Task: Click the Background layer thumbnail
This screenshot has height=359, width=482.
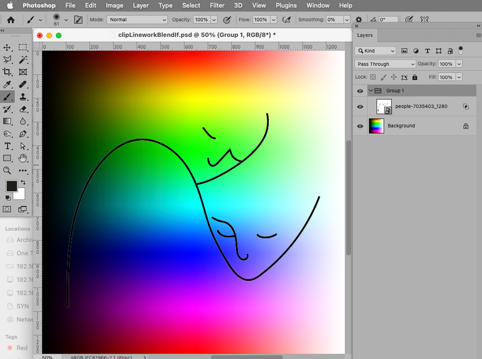Action: point(376,126)
